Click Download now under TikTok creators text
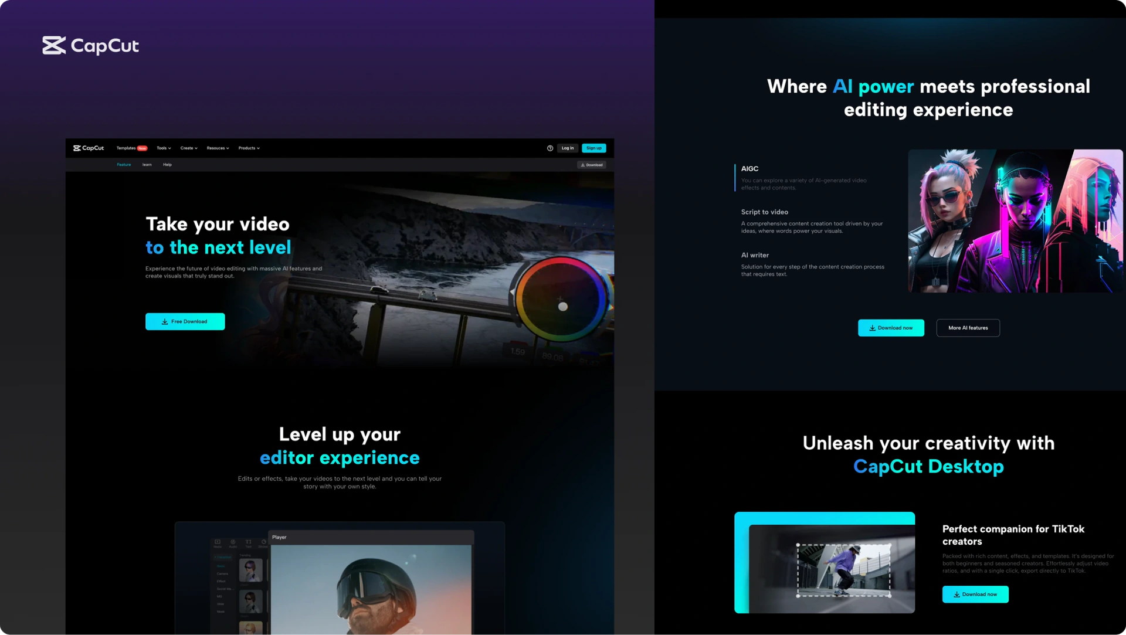Screen dimensions: 1126x635 tap(975, 595)
